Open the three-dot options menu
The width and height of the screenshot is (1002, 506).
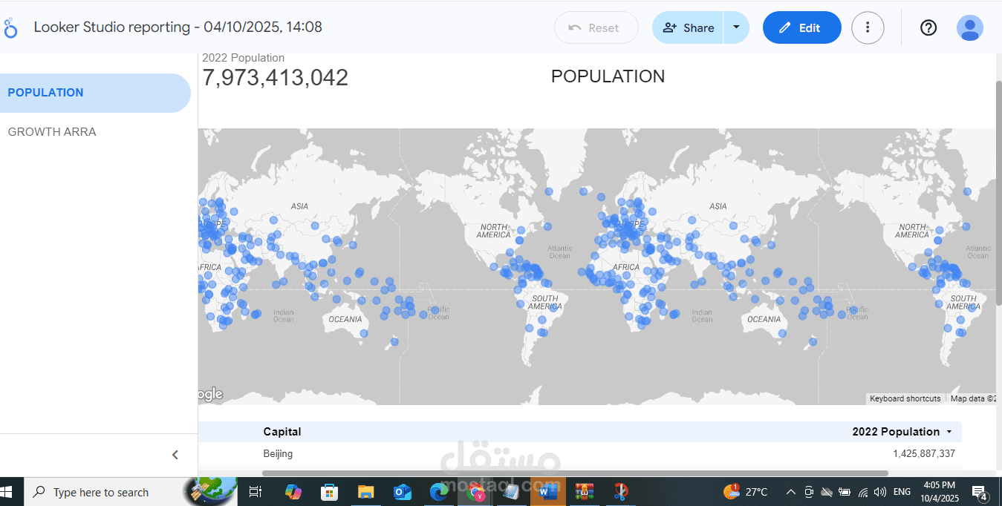[x=868, y=27]
